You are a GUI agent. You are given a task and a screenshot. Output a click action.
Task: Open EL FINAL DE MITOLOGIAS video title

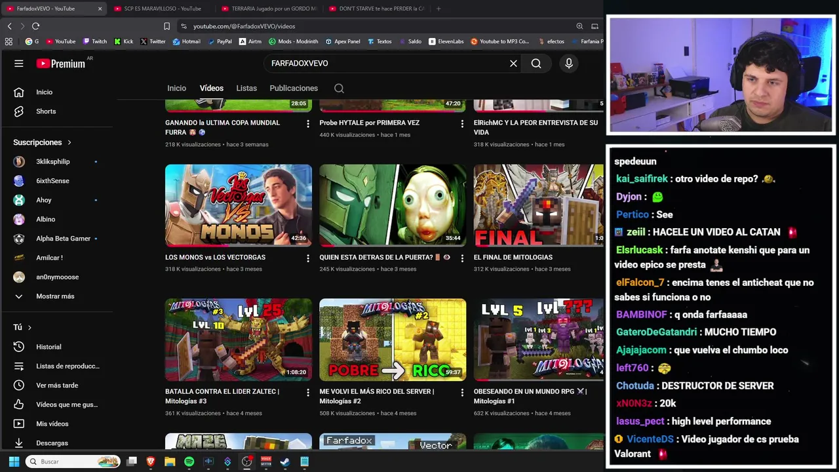pos(513,258)
